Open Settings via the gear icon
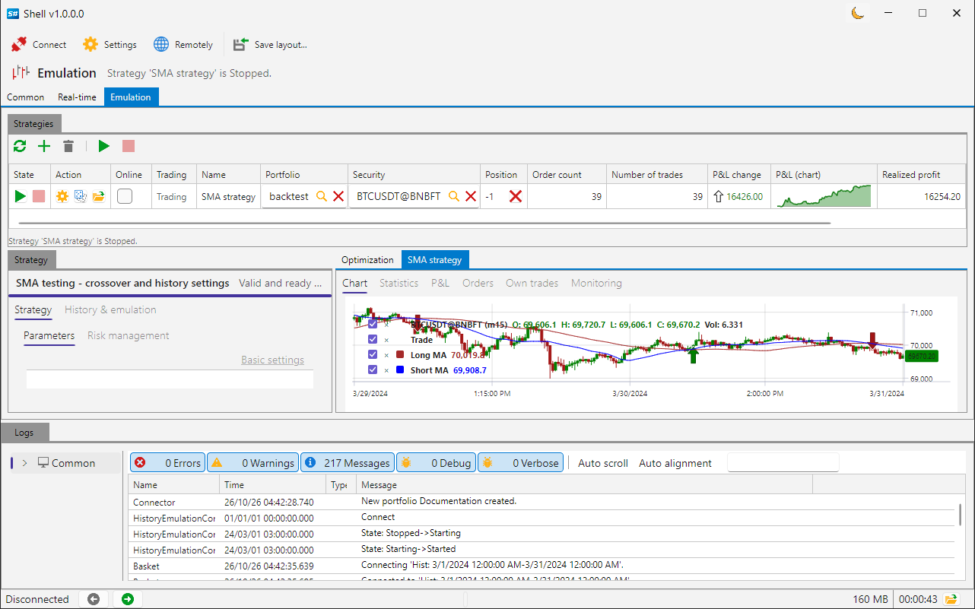Image resolution: width=975 pixels, height=609 pixels. pyautogui.click(x=91, y=45)
